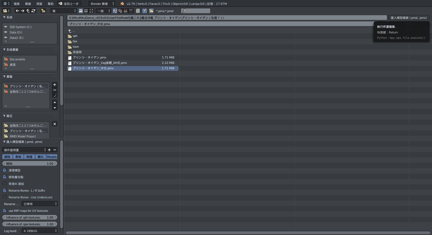Open the 檔案 menu
432x235 pixels.
(x=16, y=4)
